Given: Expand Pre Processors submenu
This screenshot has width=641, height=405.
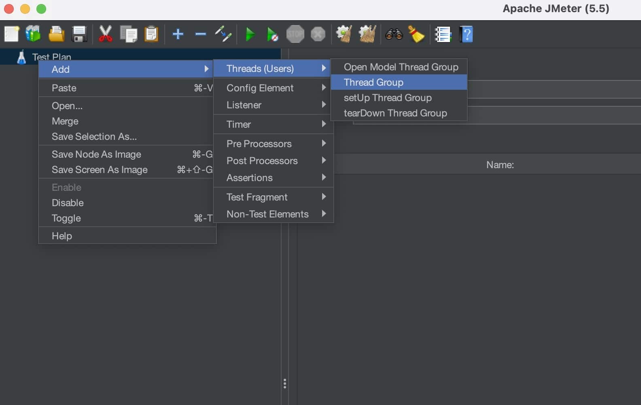Looking at the screenshot, I should 273,143.
